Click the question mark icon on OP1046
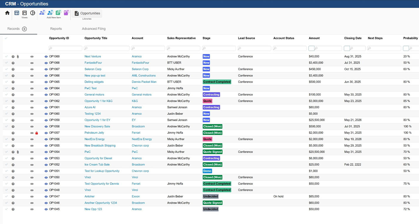419x224 pixels. pyautogui.click(x=13, y=203)
